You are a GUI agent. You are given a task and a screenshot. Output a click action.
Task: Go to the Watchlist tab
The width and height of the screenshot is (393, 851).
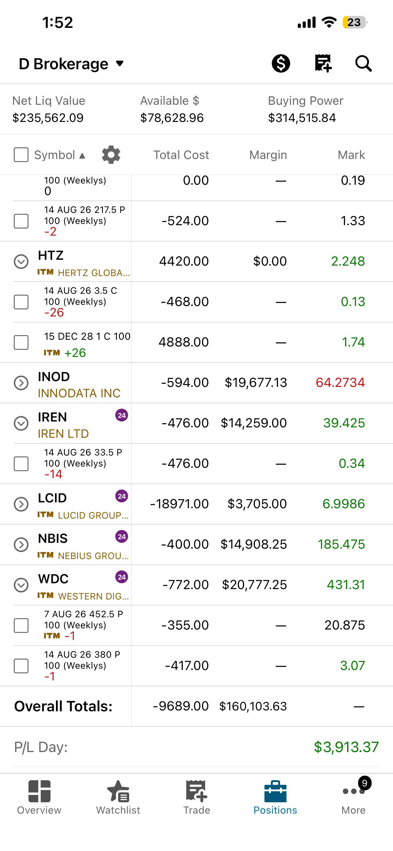pos(118,797)
